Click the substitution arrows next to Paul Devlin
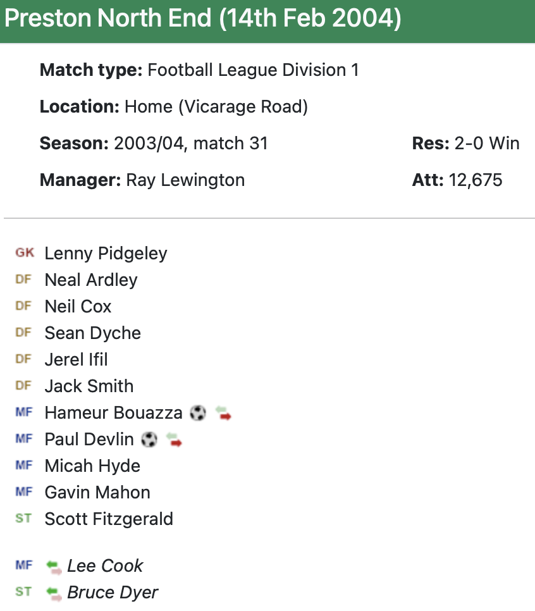The width and height of the screenshot is (535, 611). point(174,440)
